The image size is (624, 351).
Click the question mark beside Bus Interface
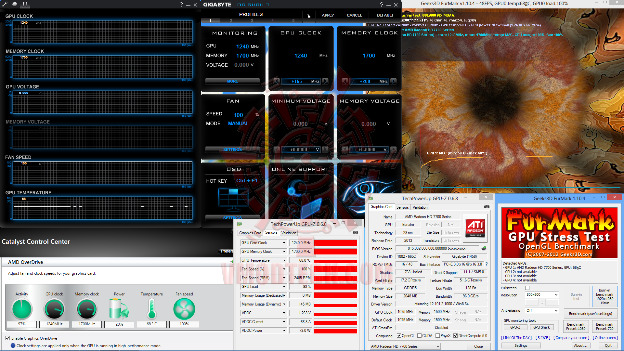pos(487,264)
